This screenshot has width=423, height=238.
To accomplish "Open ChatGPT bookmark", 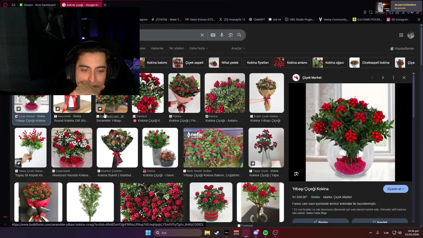I will pos(257,20).
